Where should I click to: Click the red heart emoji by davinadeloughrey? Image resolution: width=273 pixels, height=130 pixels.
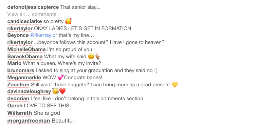coord(62,91)
